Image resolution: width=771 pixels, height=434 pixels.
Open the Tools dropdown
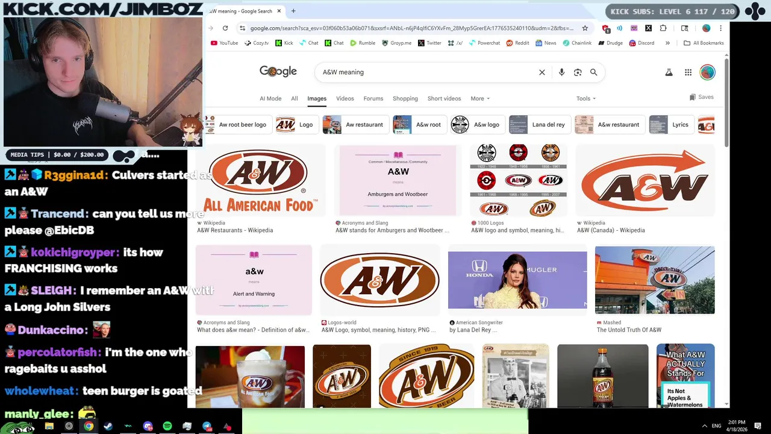585,98
